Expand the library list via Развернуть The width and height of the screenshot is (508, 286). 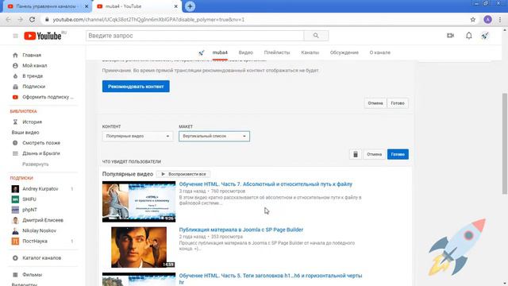click(x=35, y=164)
